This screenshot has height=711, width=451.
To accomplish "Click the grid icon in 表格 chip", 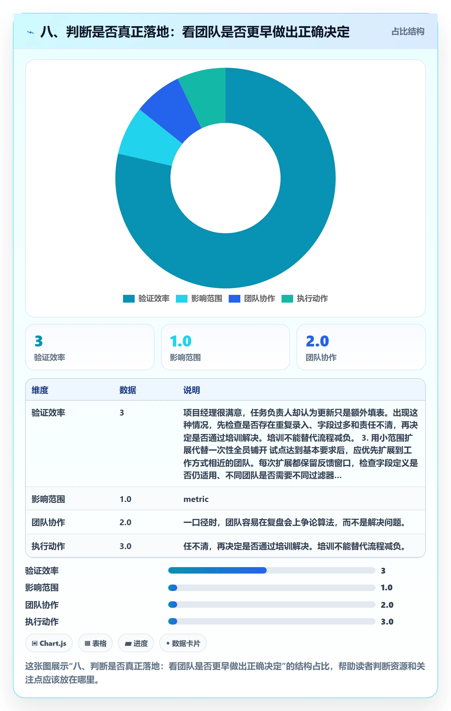I will click(x=87, y=644).
